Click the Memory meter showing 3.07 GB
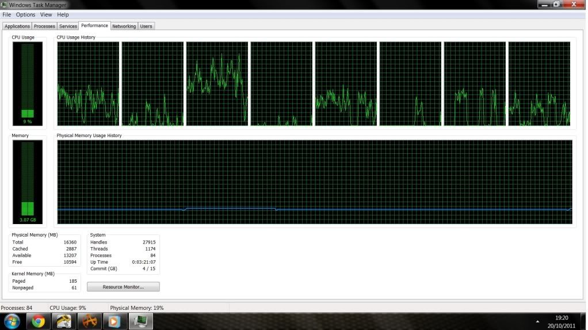Viewport: 588px width, 330px height. [28, 182]
